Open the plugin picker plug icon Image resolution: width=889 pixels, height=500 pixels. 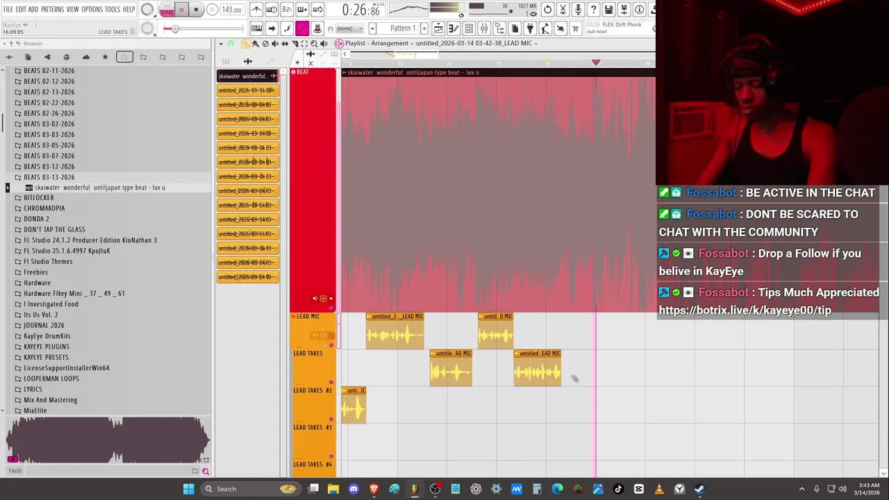tap(530, 28)
